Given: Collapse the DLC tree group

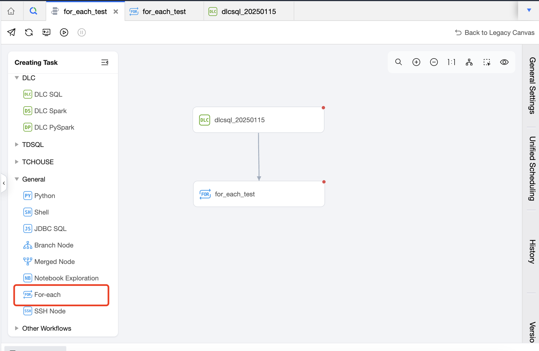Looking at the screenshot, I should (17, 78).
